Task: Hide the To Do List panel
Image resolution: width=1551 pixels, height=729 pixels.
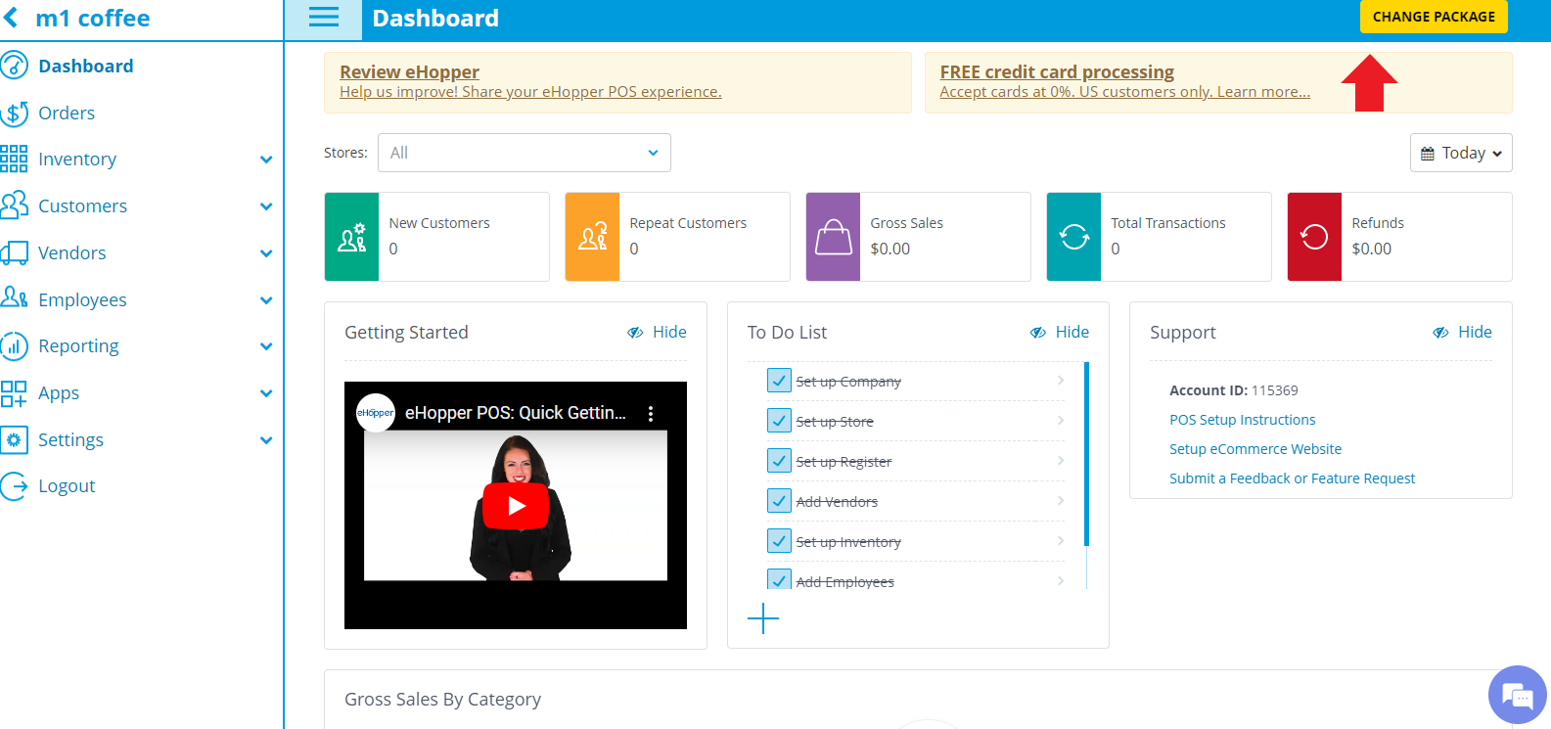Action: tap(1060, 332)
